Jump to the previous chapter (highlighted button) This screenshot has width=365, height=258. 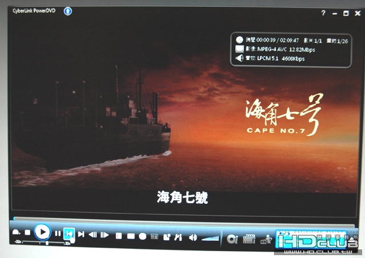pyautogui.click(x=69, y=234)
